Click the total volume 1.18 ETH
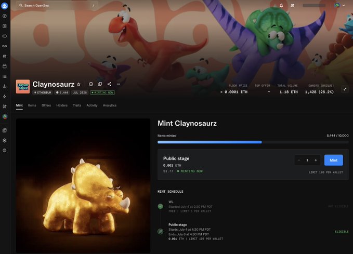This screenshot has width=353, height=254. click(289, 92)
